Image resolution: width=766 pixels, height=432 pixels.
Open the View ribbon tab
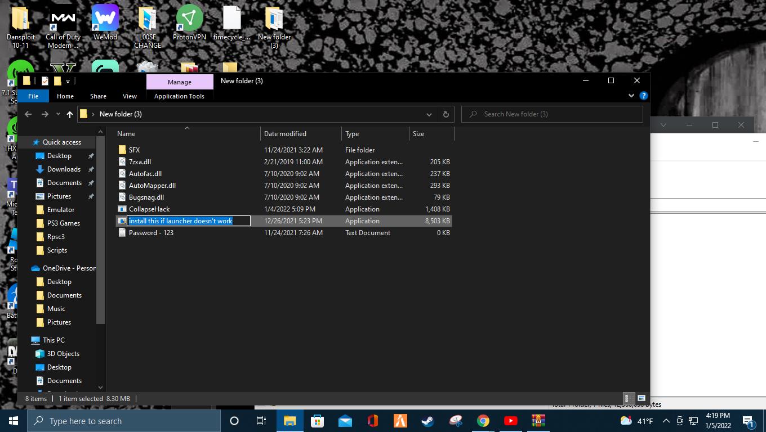[x=130, y=96]
